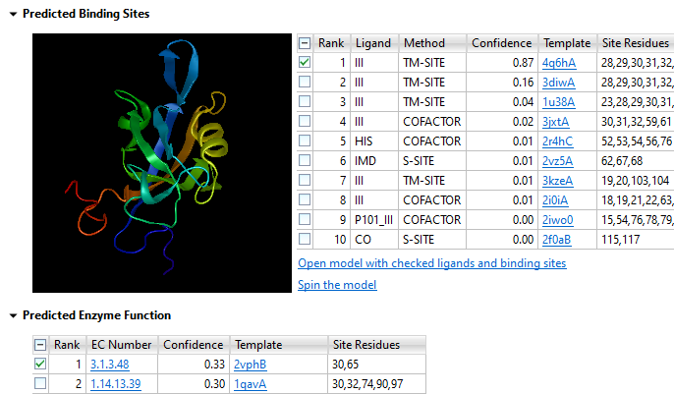
Task: Select enzyme site residues 30,65
Action: [345, 365]
